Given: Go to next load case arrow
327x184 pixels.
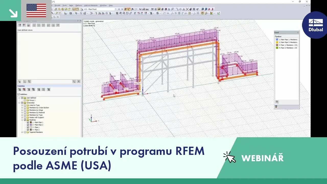Looking at the screenshot, I should pyautogui.click(x=122, y=9).
